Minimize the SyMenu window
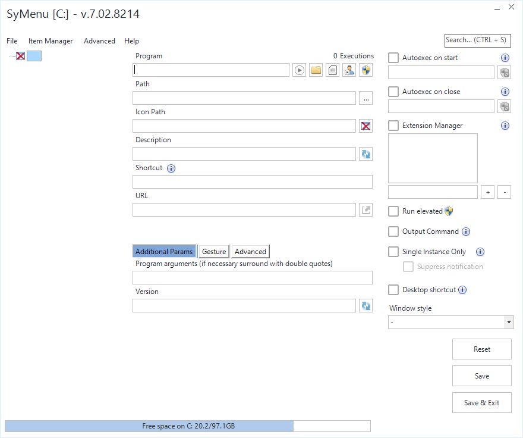Viewport: 523px width, 438px height. coord(497,8)
